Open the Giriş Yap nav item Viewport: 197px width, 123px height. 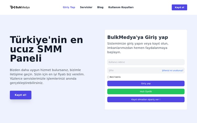[x=69, y=7]
